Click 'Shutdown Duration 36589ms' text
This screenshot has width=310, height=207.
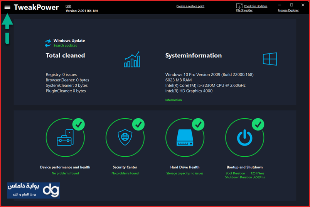[x=245, y=177]
